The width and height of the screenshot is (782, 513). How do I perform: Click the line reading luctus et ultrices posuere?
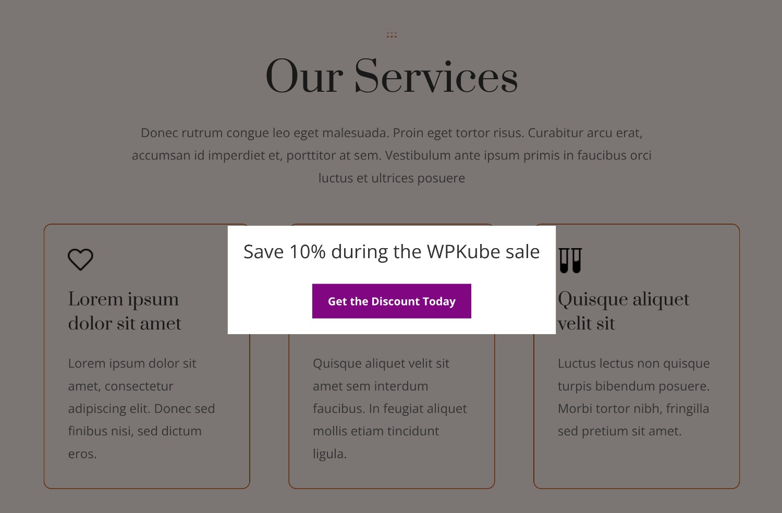point(392,178)
